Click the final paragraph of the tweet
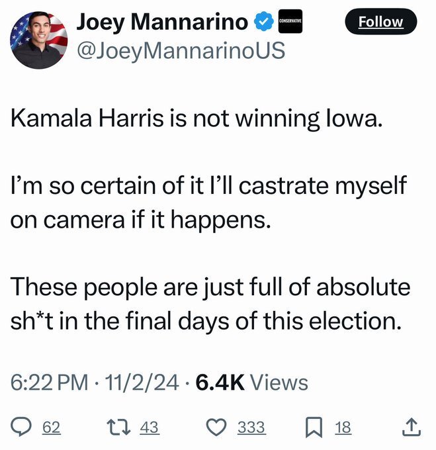436x450 pixels. coord(210,305)
